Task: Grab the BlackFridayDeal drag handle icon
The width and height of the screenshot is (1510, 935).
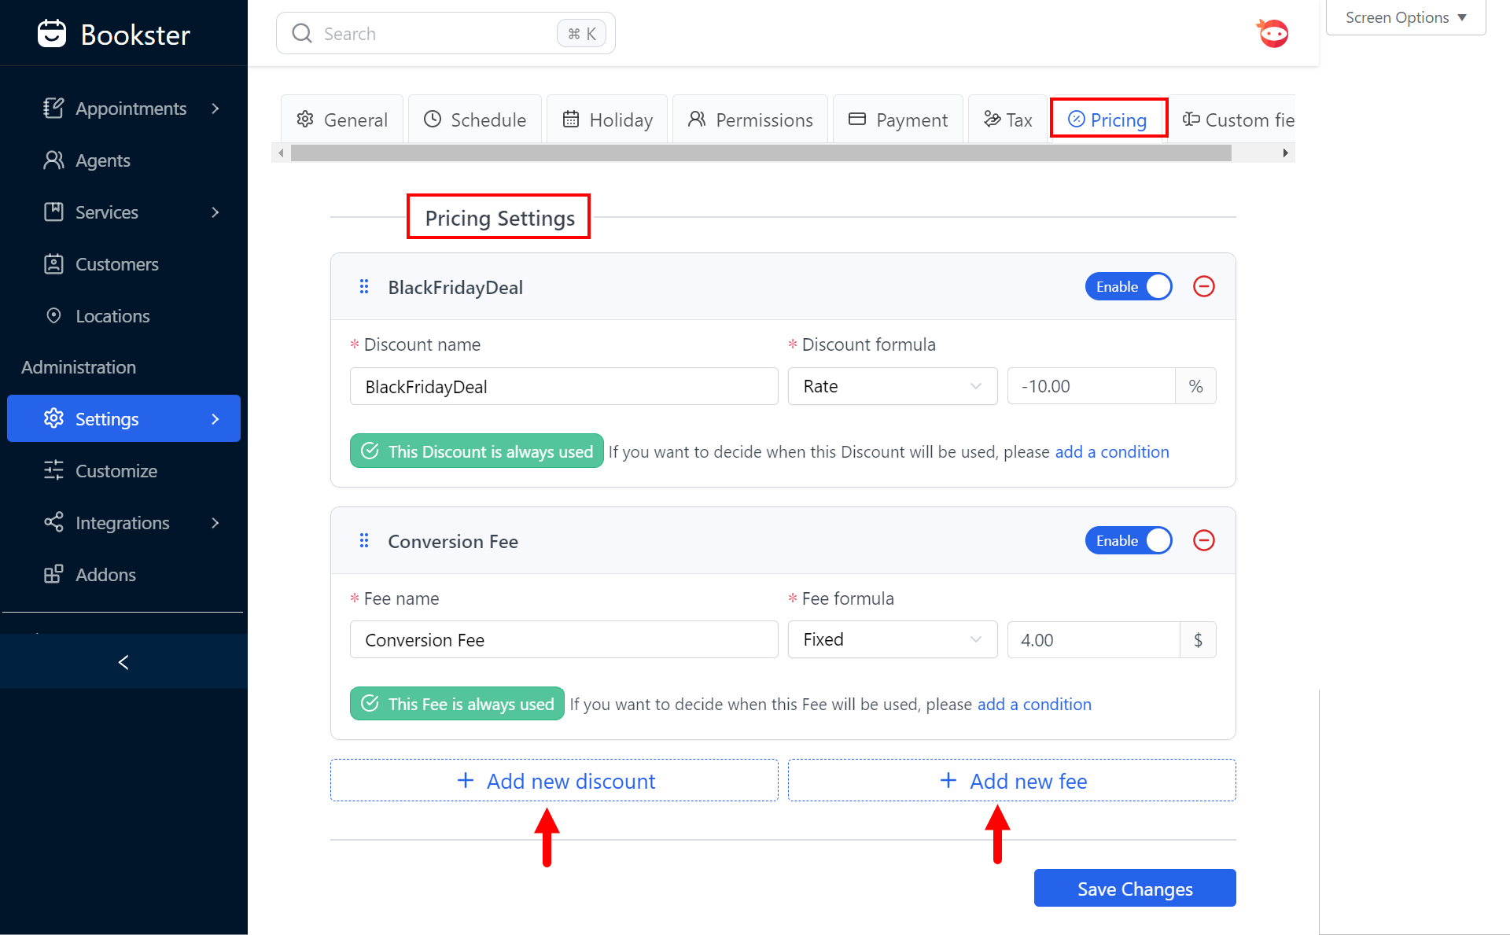Action: pos(364,287)
